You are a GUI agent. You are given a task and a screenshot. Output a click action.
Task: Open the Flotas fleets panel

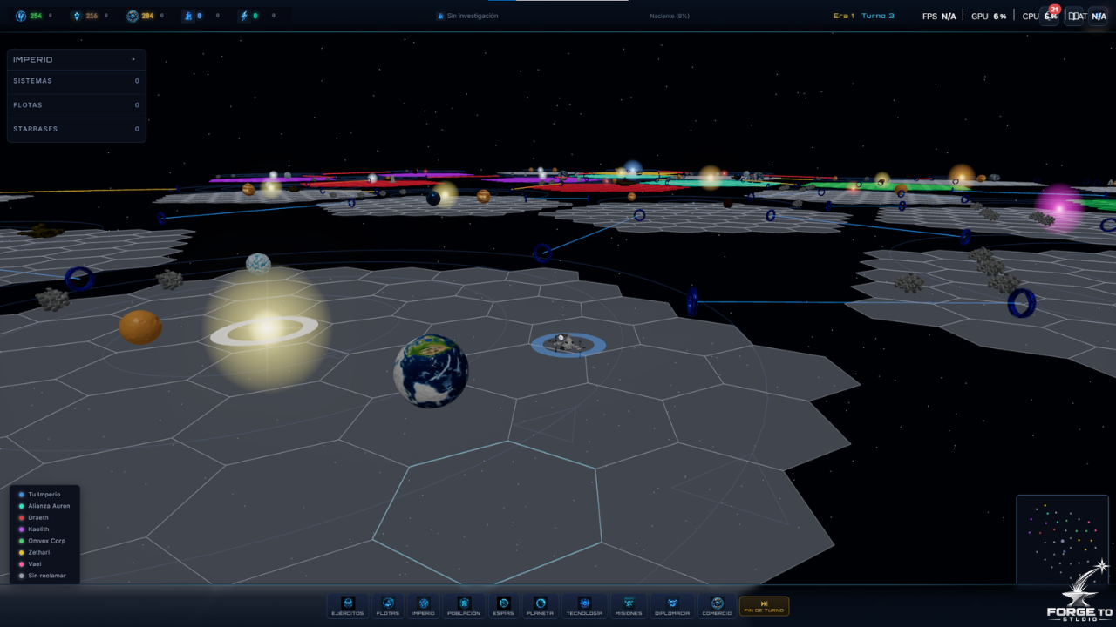tap(388, 606)
